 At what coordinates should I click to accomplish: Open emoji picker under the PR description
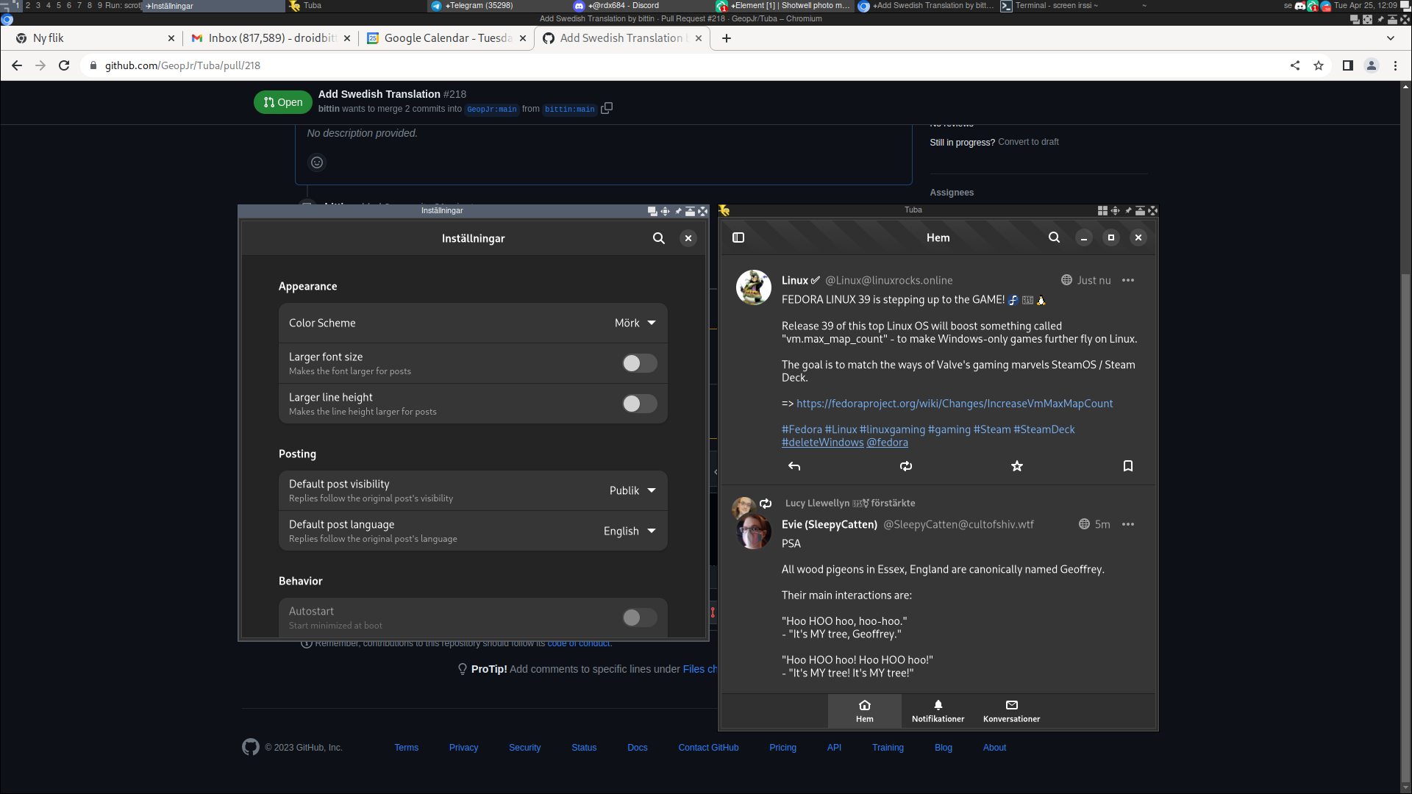[x=316, y=162]
